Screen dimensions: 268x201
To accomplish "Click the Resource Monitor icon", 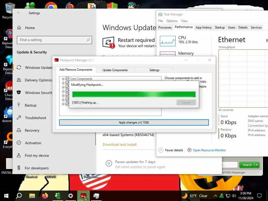I will pos(189,150).
